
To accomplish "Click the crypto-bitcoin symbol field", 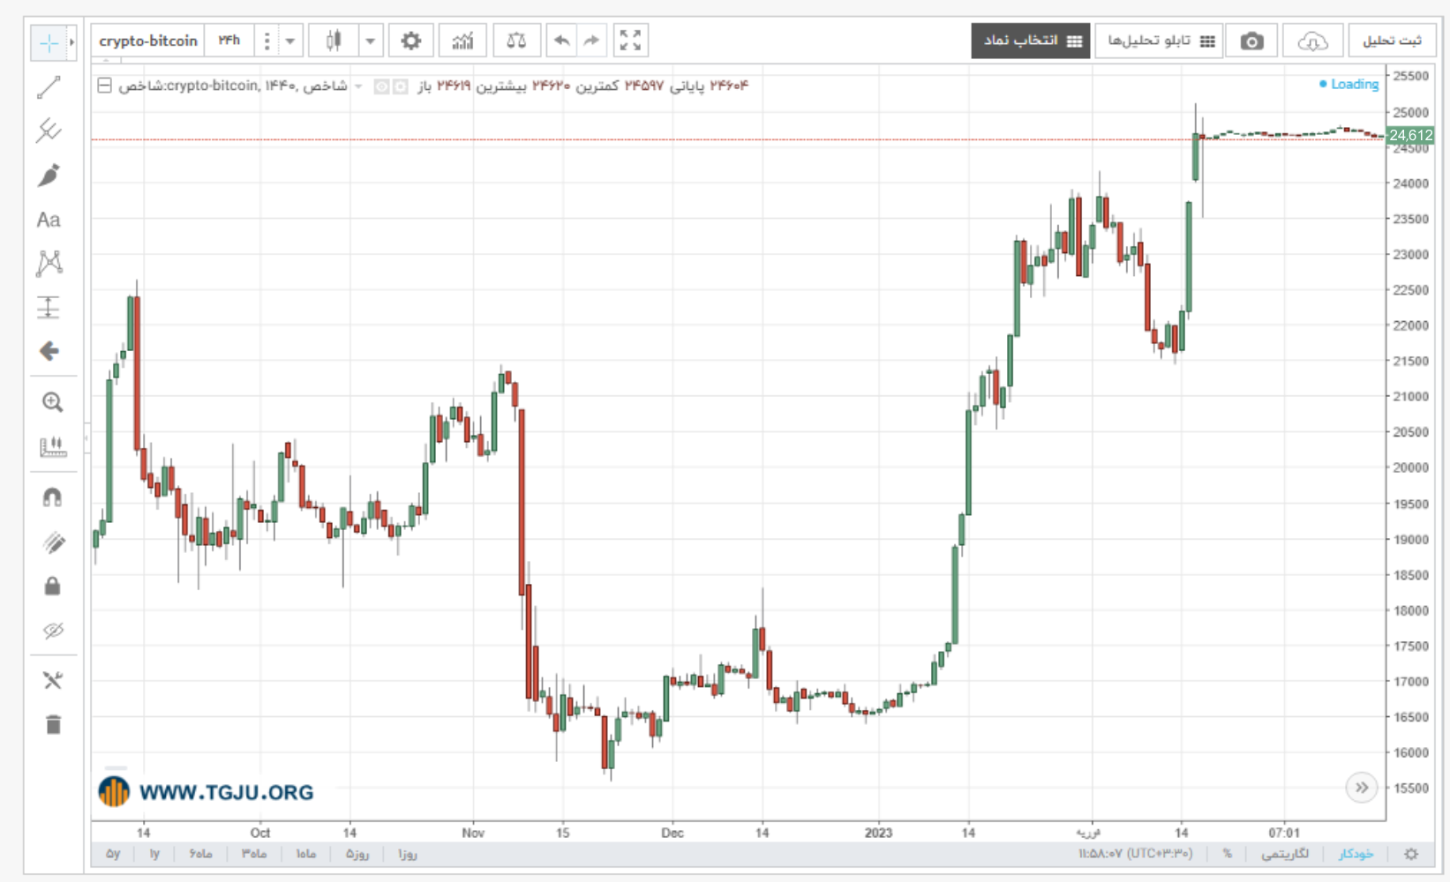I will [148, 41].
